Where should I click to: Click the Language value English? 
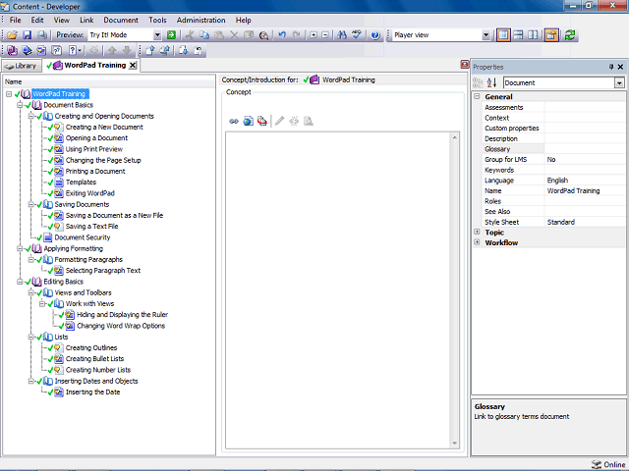[557, 181]
